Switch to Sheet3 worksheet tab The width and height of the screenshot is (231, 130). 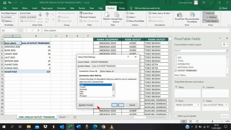coord(62,117)
